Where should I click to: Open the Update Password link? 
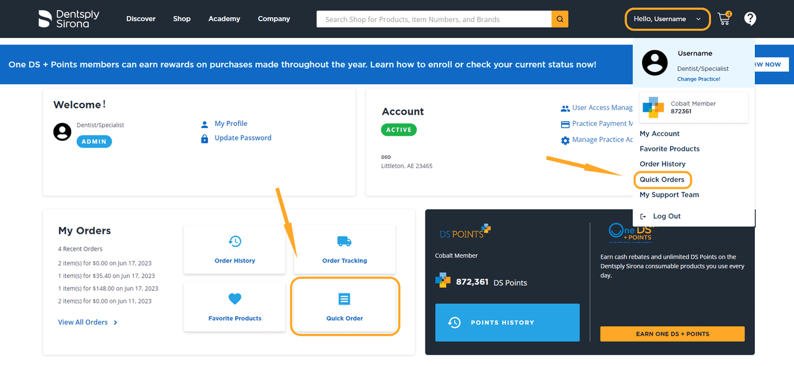tap(243, 138)
